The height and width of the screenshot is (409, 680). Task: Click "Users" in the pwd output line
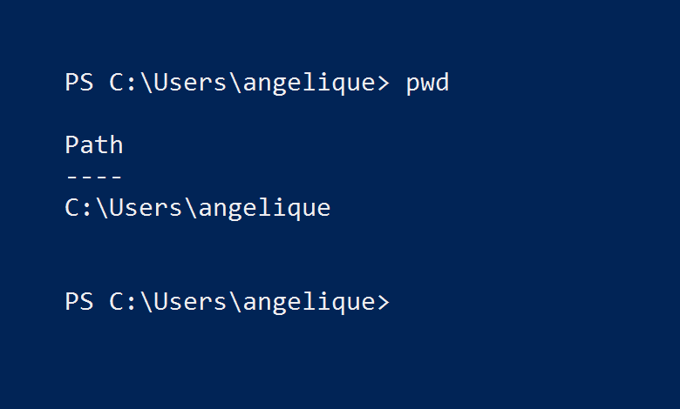click(x=146, y=208)
